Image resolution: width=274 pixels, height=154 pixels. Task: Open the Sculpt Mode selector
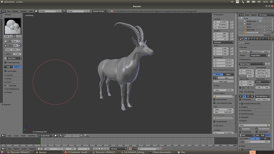point(45,136)
